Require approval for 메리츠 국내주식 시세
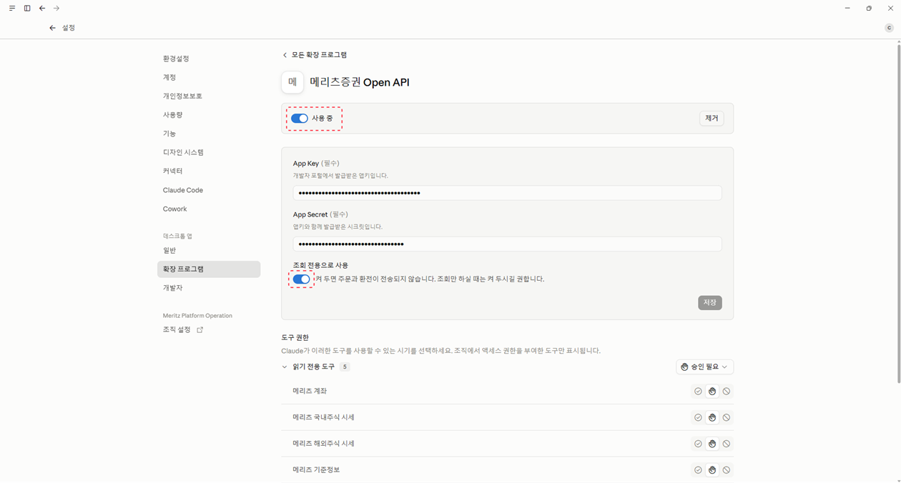Image resolution: width=901 pixels, height=483 pixels. [712, 417]
